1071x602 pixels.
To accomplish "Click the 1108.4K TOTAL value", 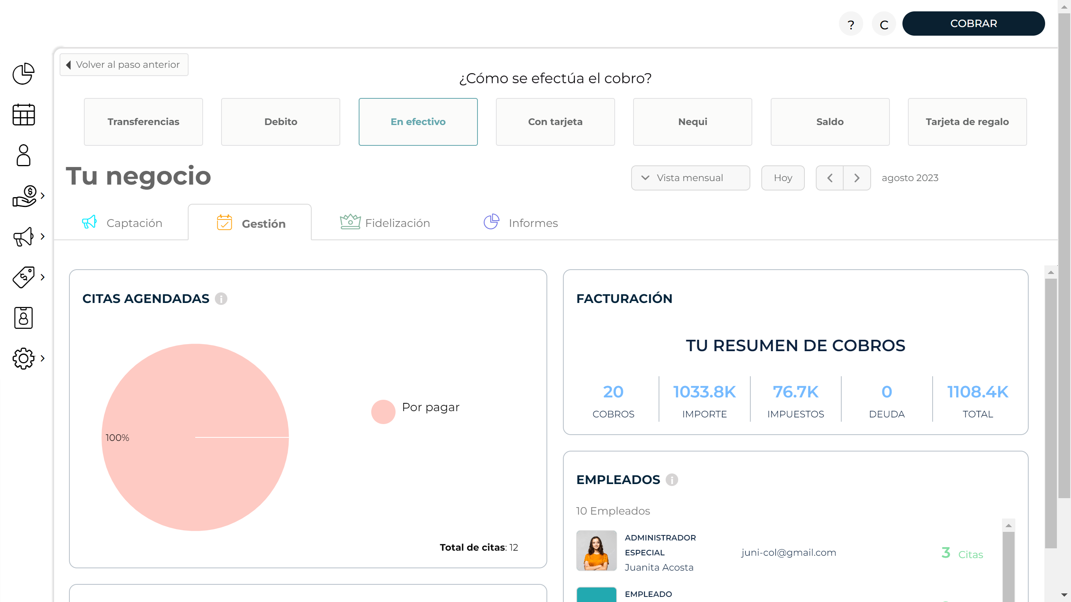I will point(977,392).
